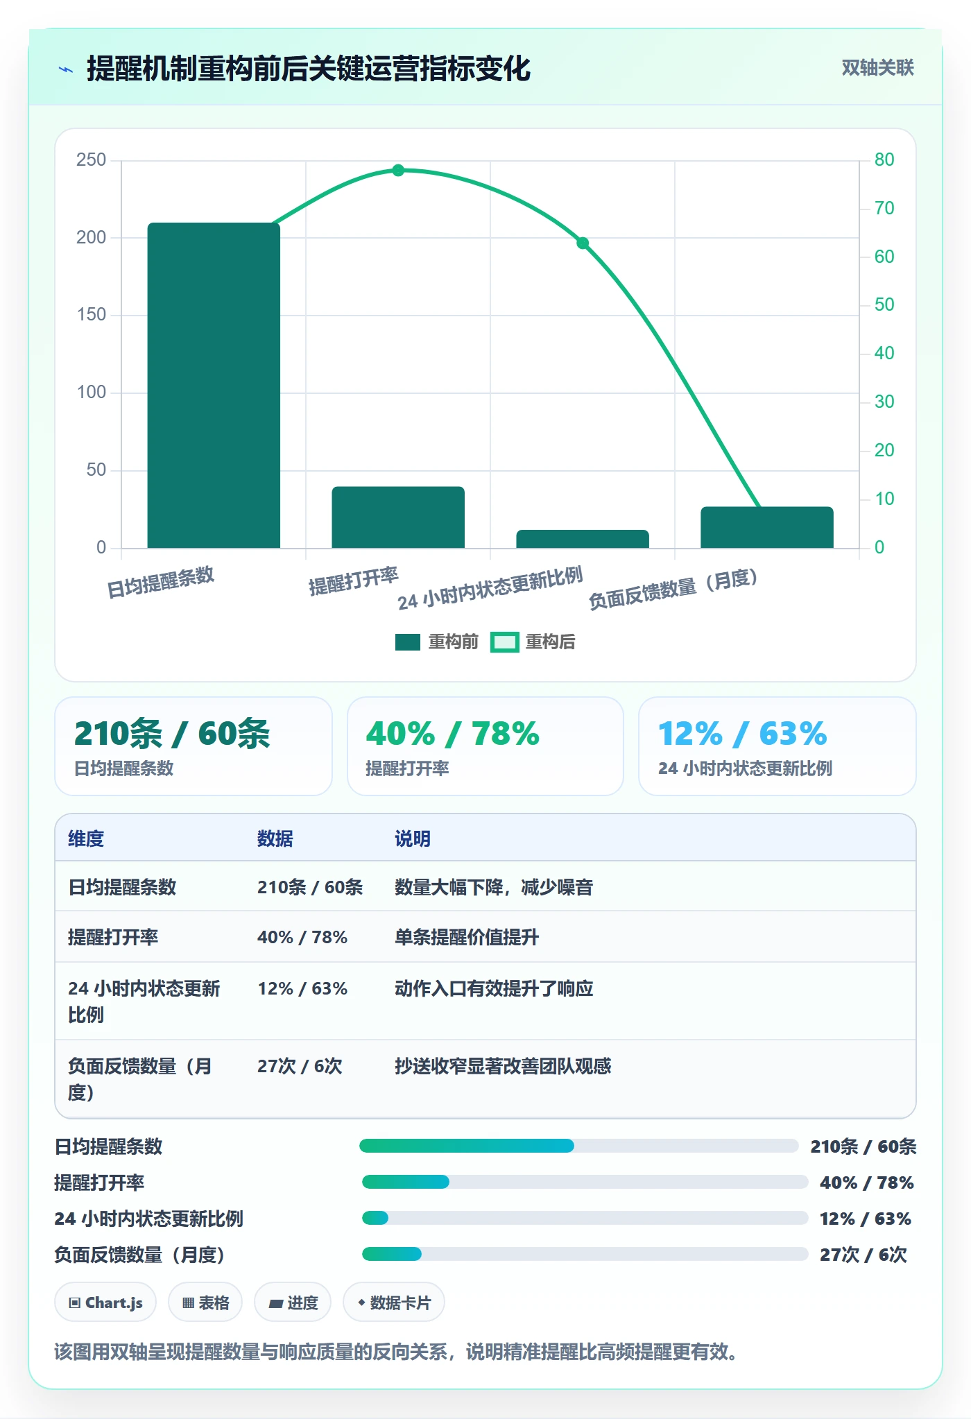Open the Chart.js chip
This screenshot has width=971, height=1419.
(x=105, y=1302)
